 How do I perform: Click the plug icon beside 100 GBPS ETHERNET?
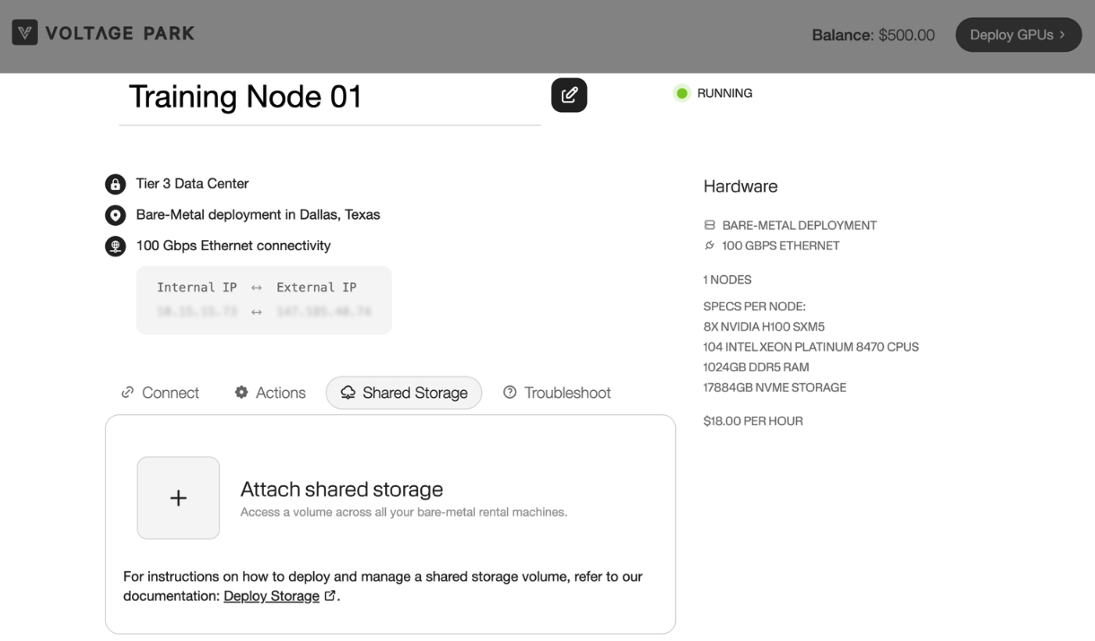click(x=710, y=246)
